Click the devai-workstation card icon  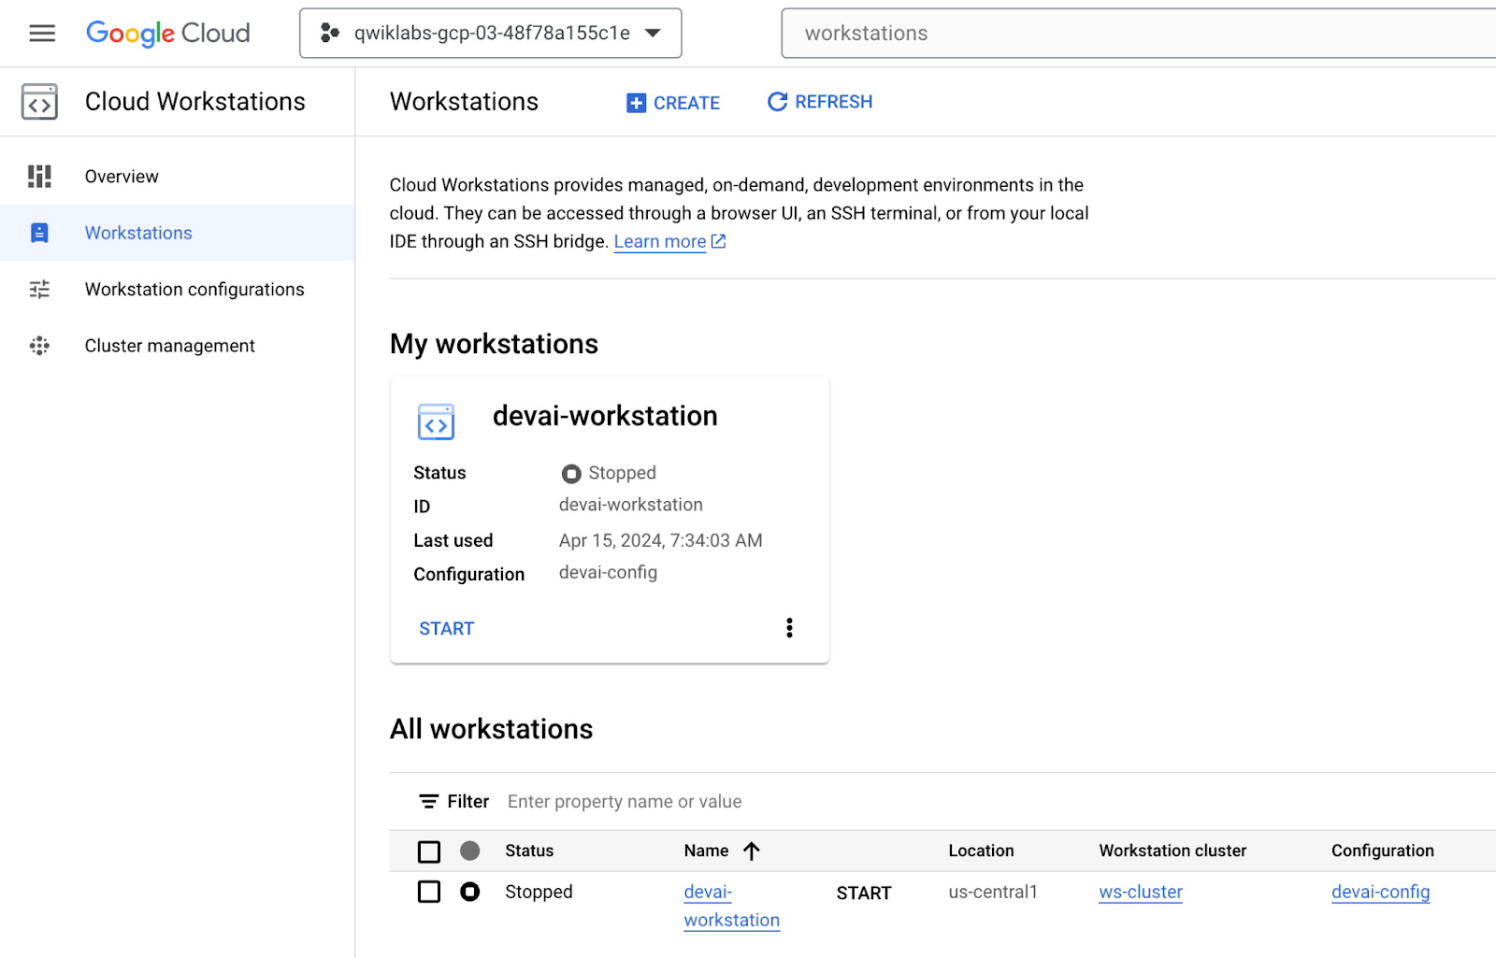(436, 422)
